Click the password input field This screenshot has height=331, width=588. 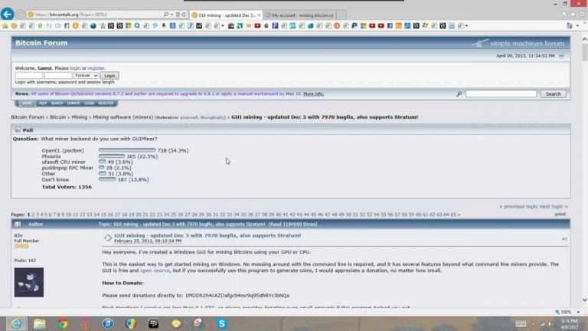point(58,76)
